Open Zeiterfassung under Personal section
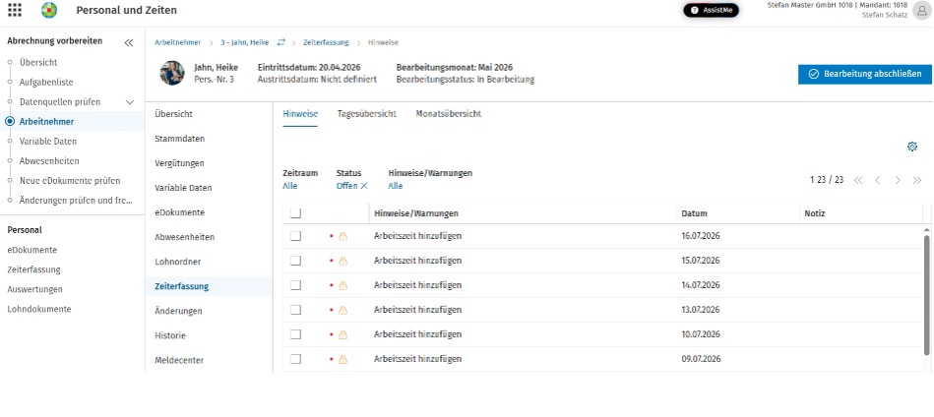 click(x=33, y=269)
